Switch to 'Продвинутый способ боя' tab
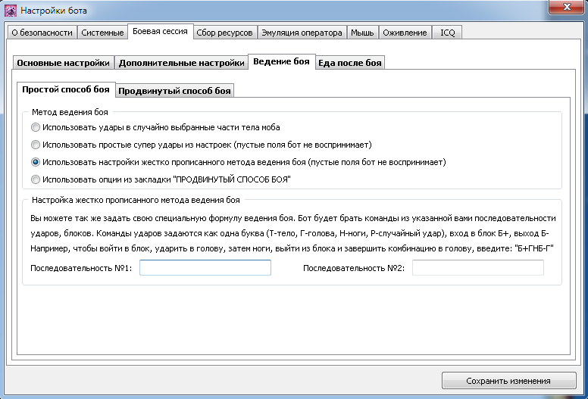 pos(174,91)
